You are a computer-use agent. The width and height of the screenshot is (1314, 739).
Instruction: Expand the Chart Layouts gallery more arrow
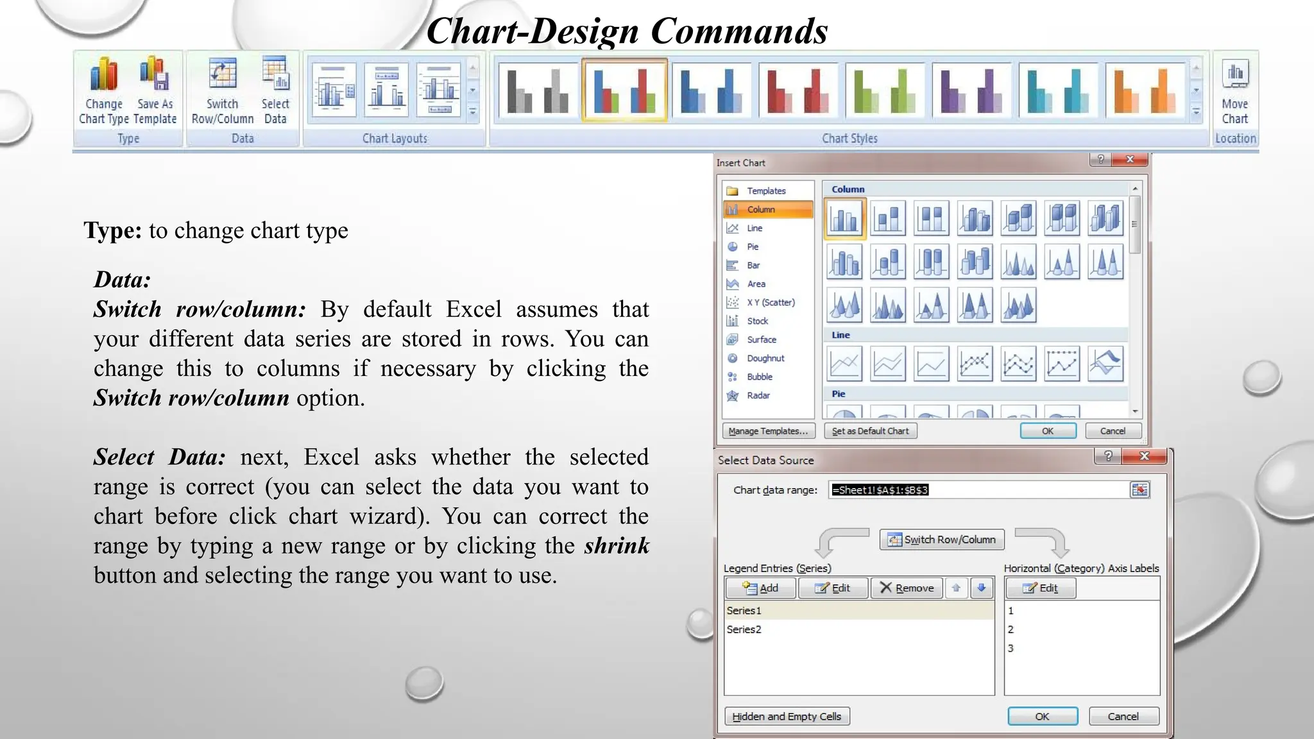click(473, 112)
